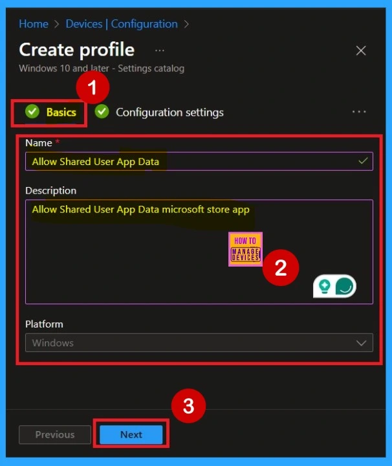Click the Configuration settings green checkmark icon
The height and width of the screenshot is (466, 392).
click(x=102, y=112)
